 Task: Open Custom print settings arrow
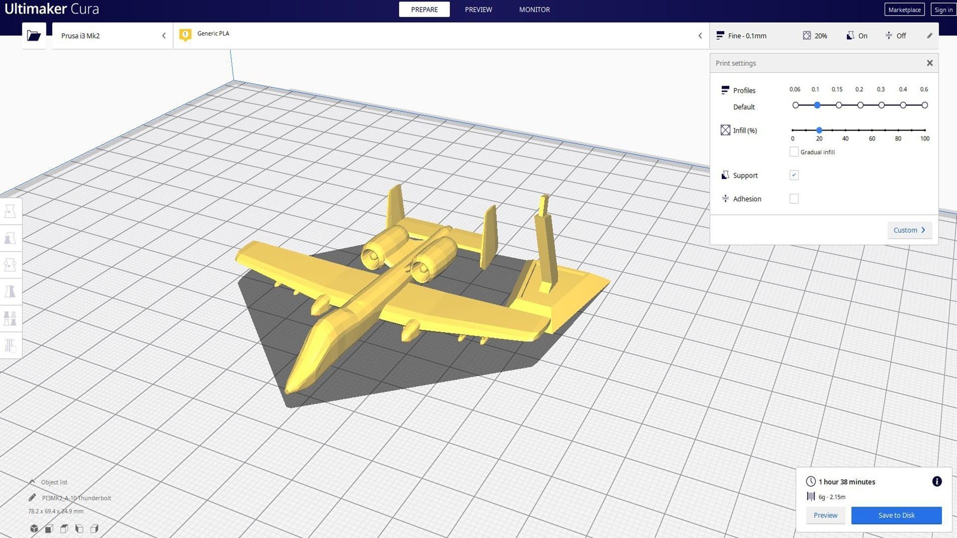[910, 230]
